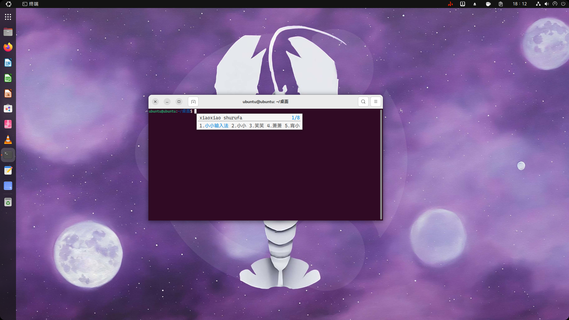Click the red input method tray icon
The height and width of the screenshot is (320, 569).
coord(450,4)
